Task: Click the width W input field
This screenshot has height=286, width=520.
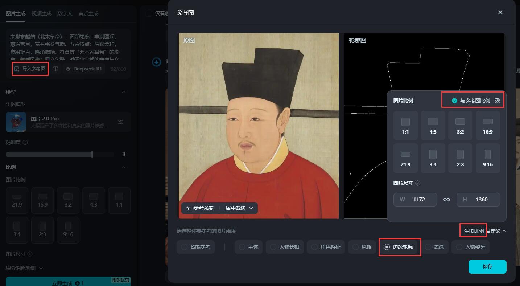Action: pyautogui.click(x=415, y=200)
